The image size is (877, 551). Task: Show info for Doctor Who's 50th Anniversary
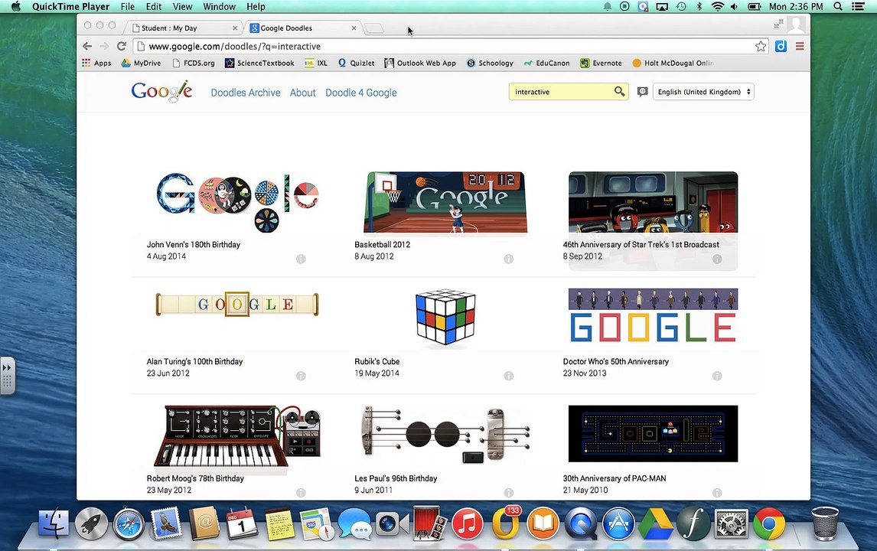[x=717, y=376]
